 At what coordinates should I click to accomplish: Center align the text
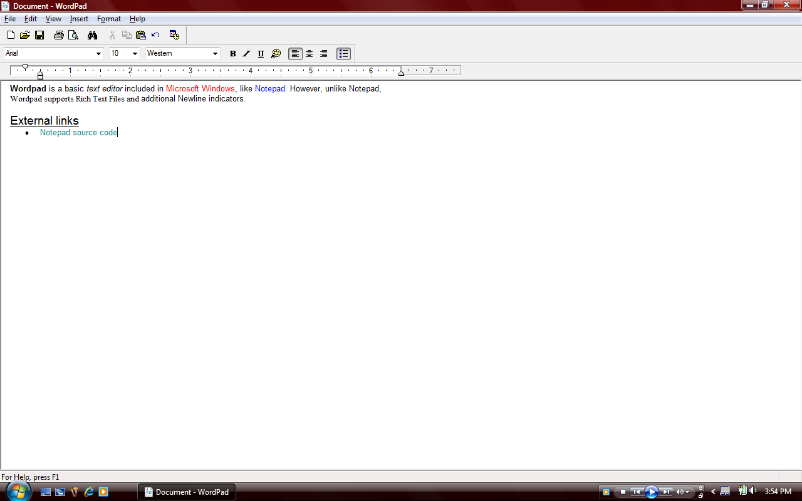point(310,54)
